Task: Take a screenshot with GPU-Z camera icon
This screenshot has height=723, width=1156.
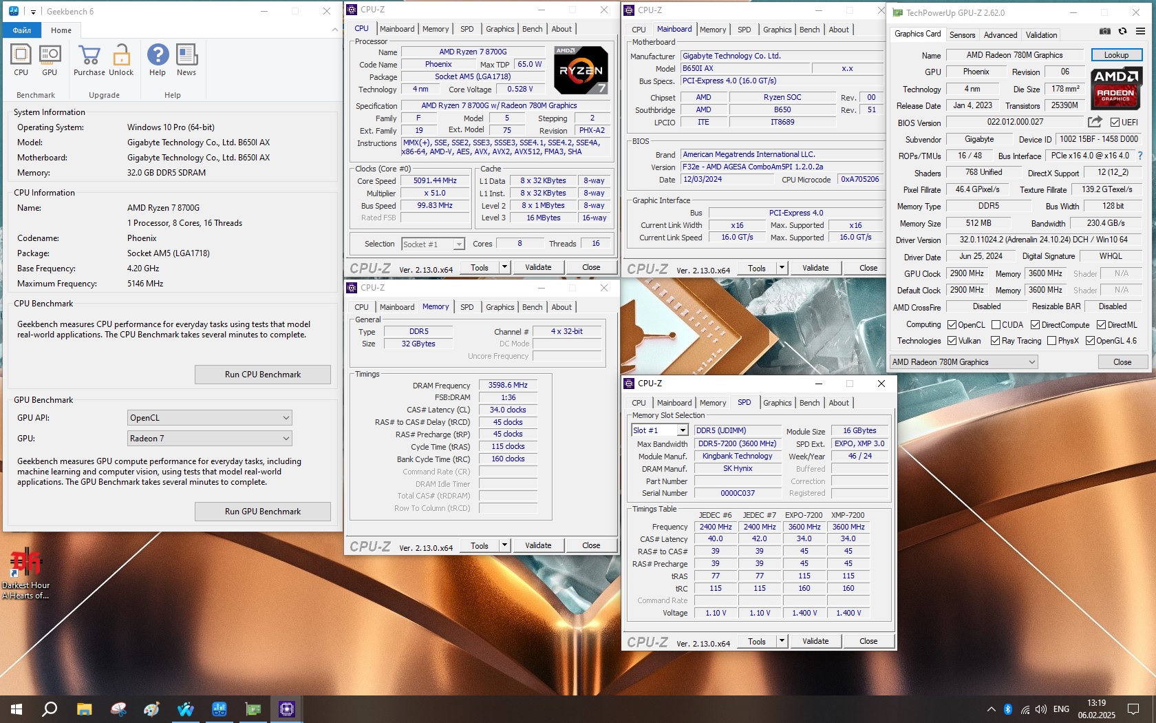Action: pyautogui.click(x=1105, y=31)
